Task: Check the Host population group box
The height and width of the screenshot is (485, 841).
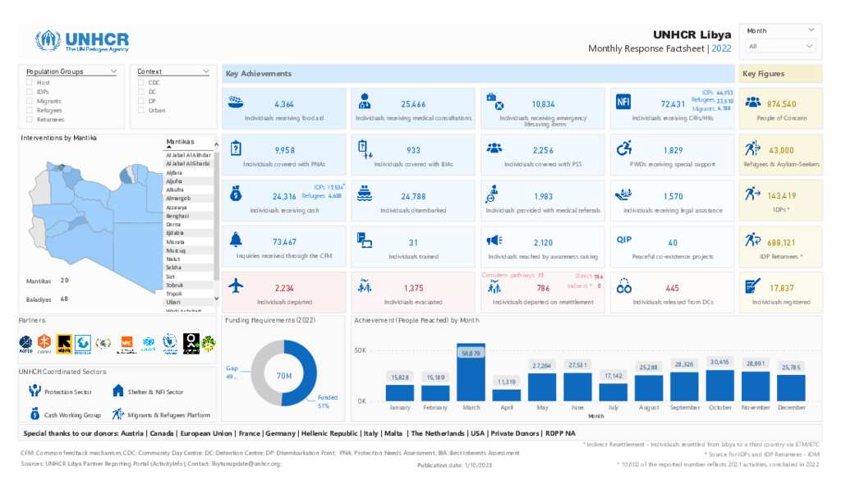Action: (x=30, y=83)
